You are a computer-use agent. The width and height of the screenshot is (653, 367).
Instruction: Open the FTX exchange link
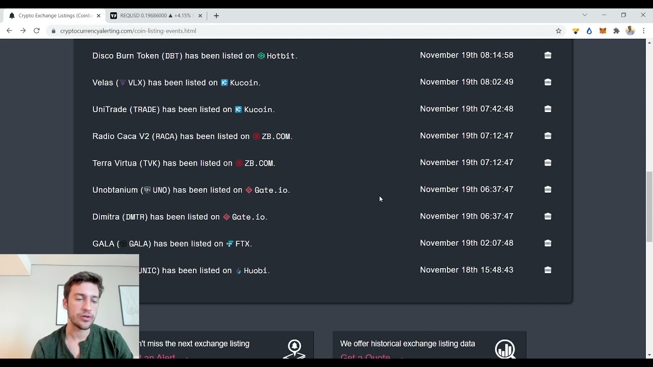[242, 244]
